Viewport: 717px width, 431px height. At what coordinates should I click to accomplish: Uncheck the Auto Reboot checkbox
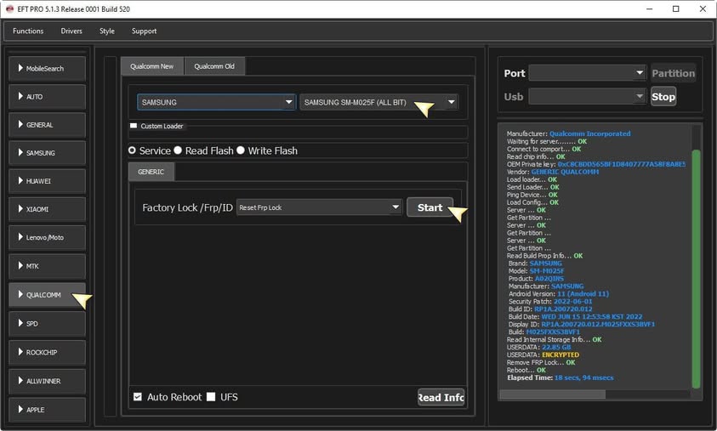click(138, 397)
